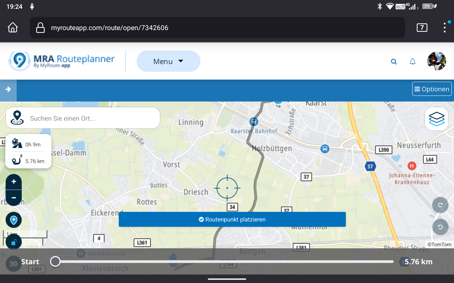Click the undo arrow button
Image resolution: width=454 pixels, height=283 pixels.
[x=440, y=227]
